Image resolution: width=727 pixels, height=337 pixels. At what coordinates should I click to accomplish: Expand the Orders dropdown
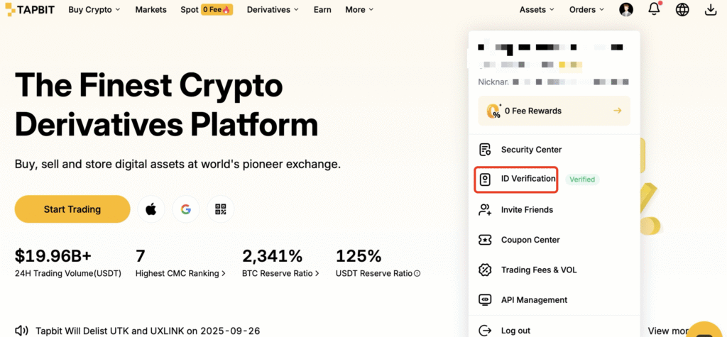point(586,10)
